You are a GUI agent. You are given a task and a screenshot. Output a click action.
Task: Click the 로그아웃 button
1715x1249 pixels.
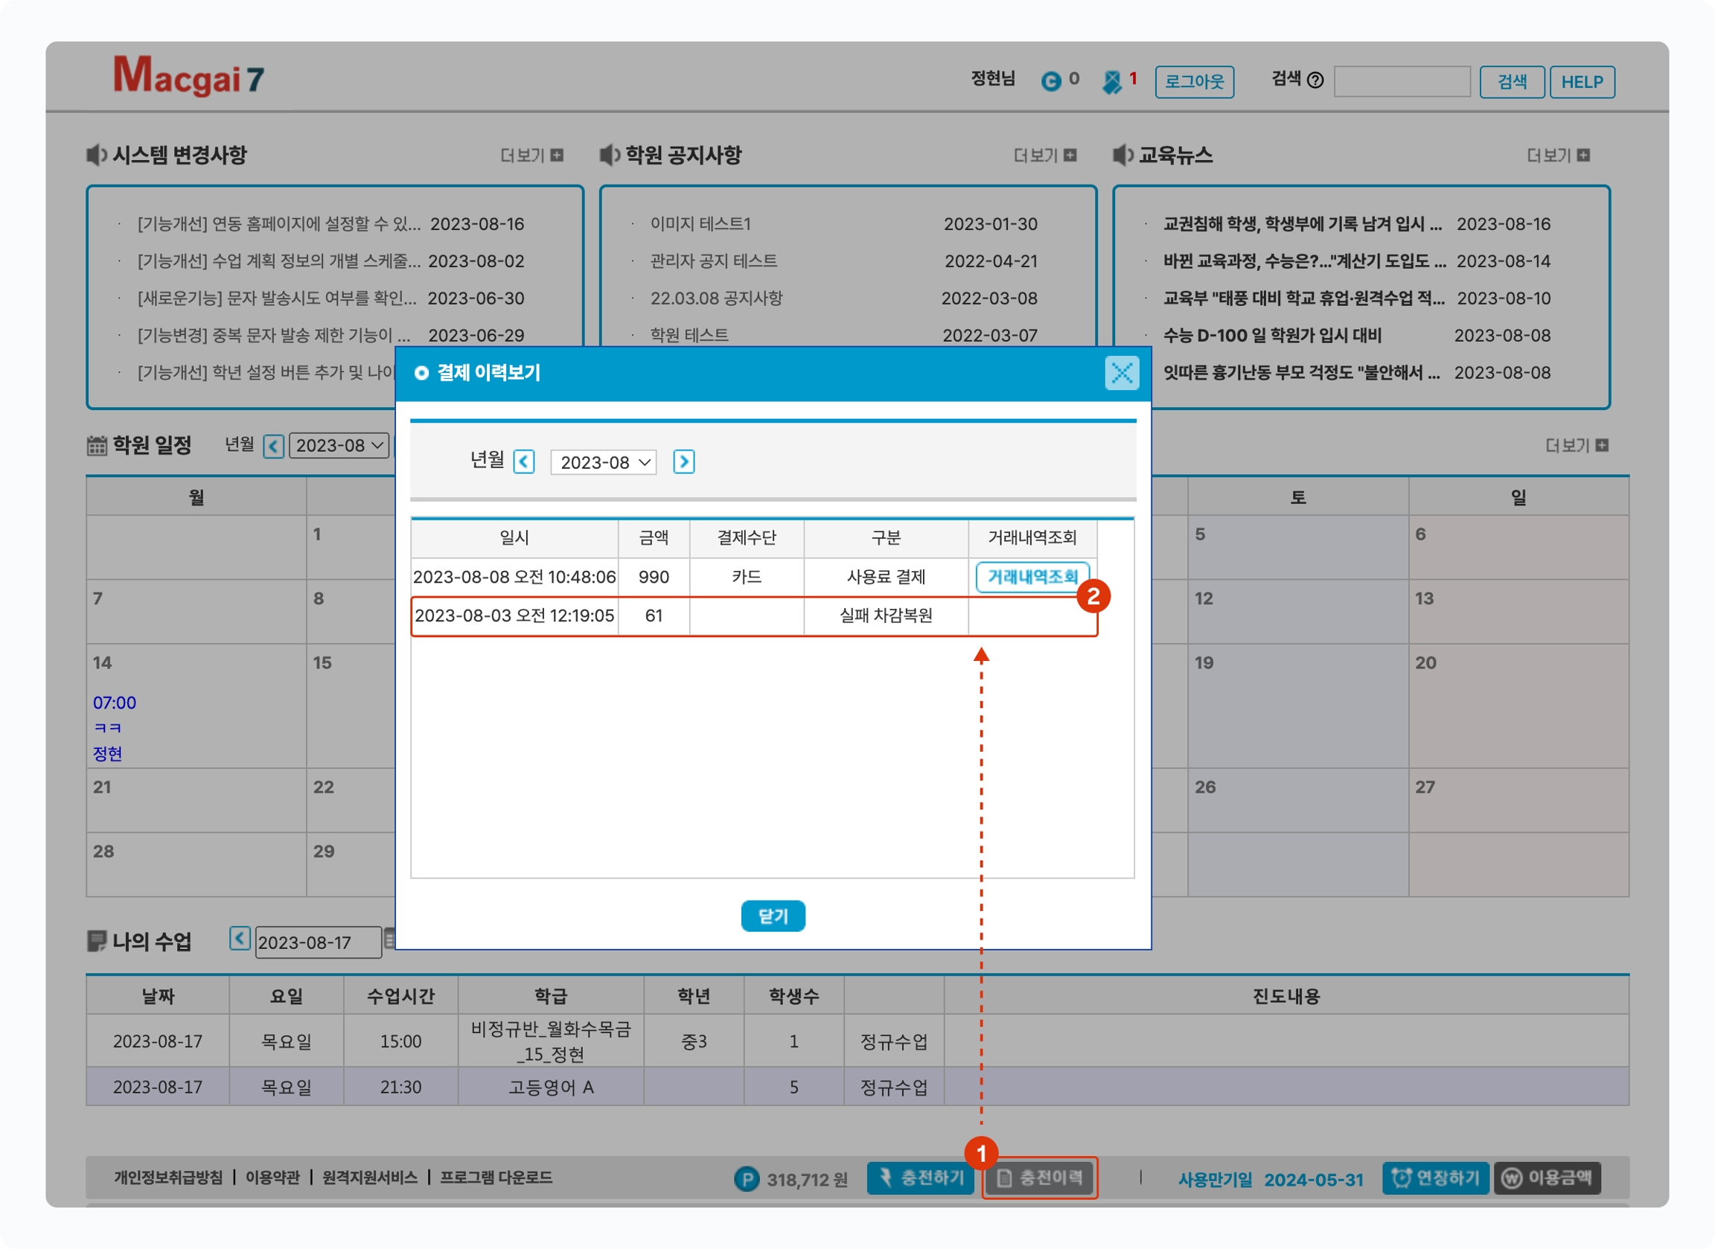[1193, 82]
